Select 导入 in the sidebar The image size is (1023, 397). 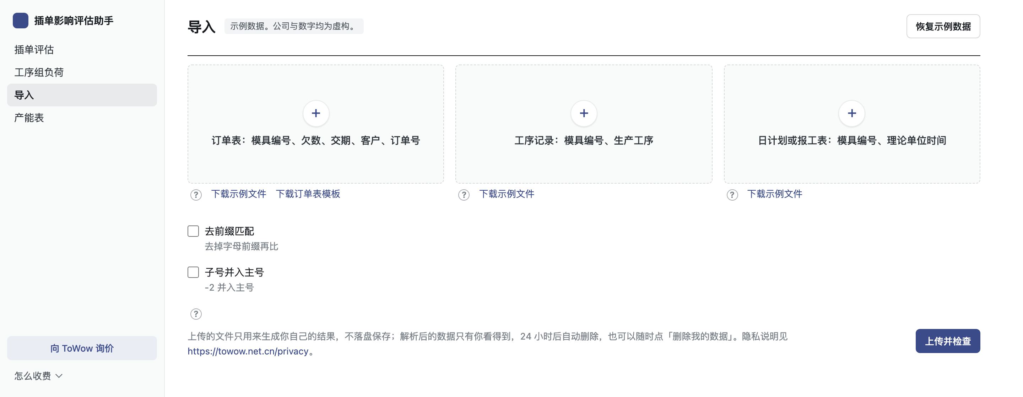[82, 95]
